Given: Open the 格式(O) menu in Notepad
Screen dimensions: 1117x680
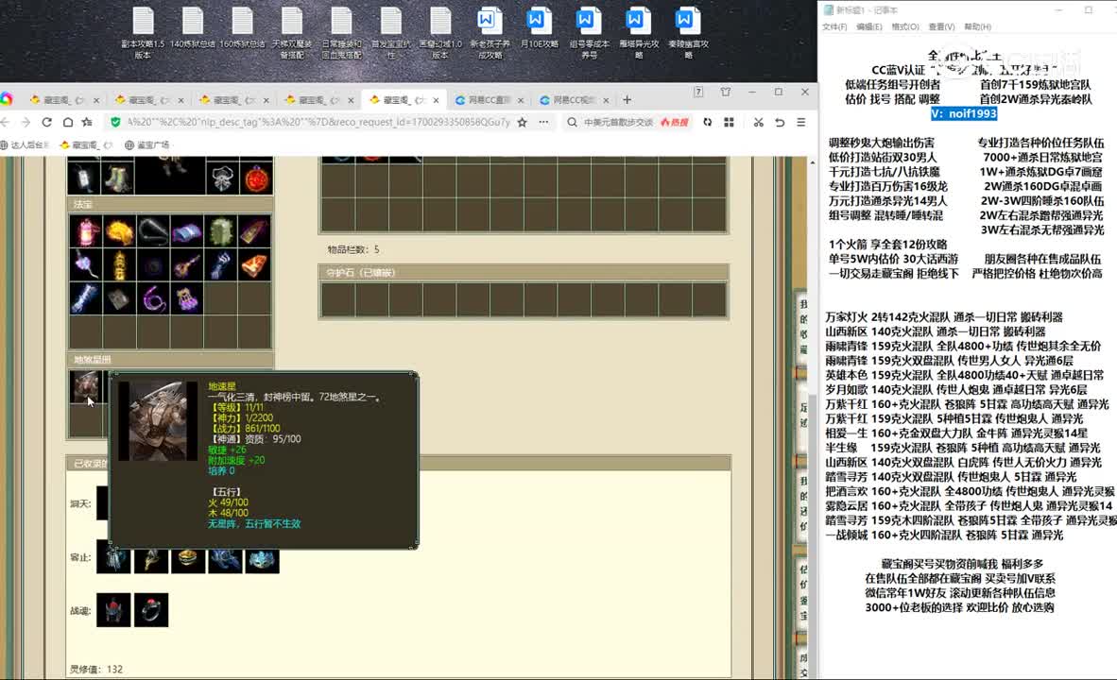Looking at the screenshot, I should (x=904, y=27).
